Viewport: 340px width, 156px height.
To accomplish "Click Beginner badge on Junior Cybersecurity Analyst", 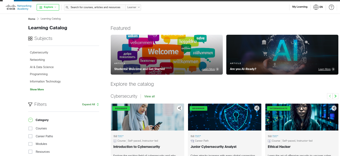I will coord(198,108).
